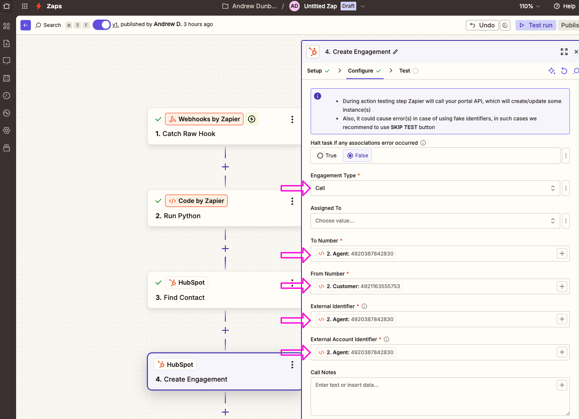Open the options menu for Halt task field
This screenshot has width=579, height=419.
(566, 156)
